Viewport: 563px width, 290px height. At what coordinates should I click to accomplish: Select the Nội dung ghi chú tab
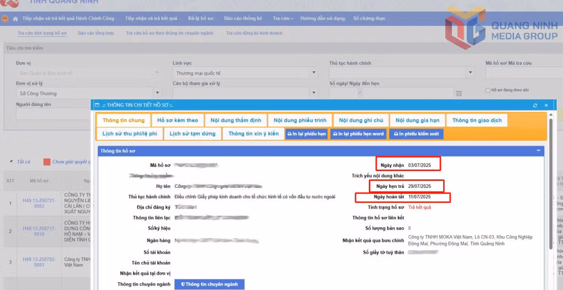tap(361, 120)
